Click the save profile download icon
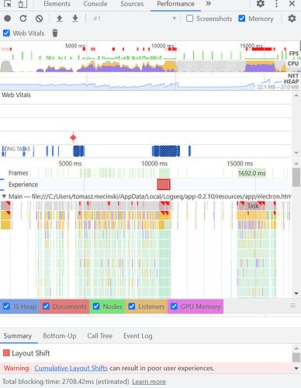 pyautogui.click(x=75, y=19)
